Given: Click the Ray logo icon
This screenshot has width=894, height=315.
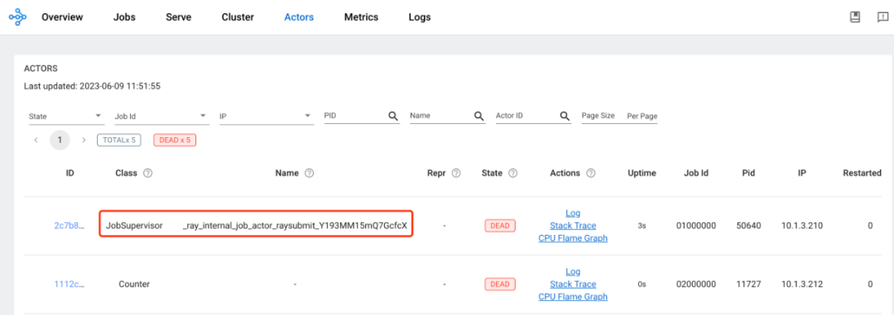Looking at the screenshot, I should pos(17,17).
